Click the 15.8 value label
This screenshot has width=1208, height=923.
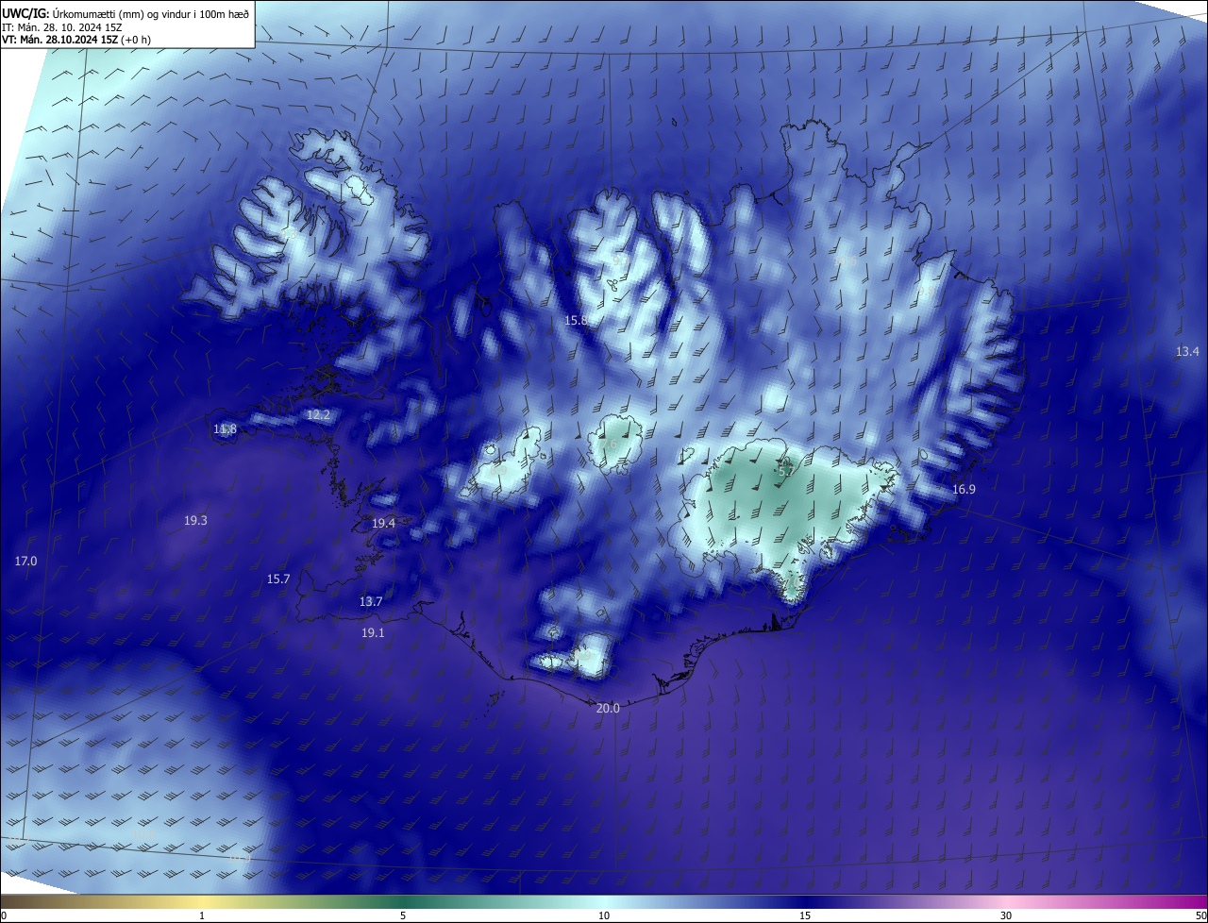pos(576,321)
